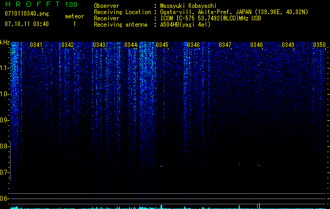Select the filename 0710110340.png

pos(27,14)
